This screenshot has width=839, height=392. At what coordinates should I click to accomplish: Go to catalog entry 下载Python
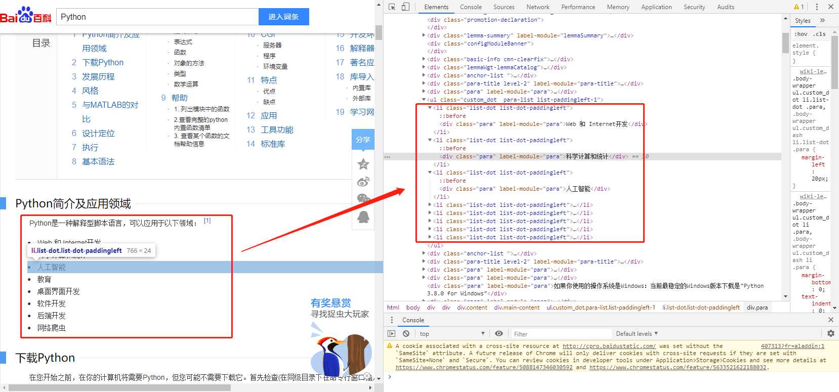point(103,62)
